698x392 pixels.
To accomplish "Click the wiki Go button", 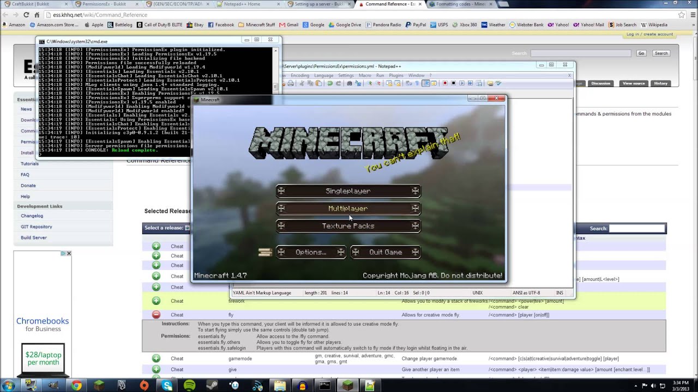I will point(641,53).
